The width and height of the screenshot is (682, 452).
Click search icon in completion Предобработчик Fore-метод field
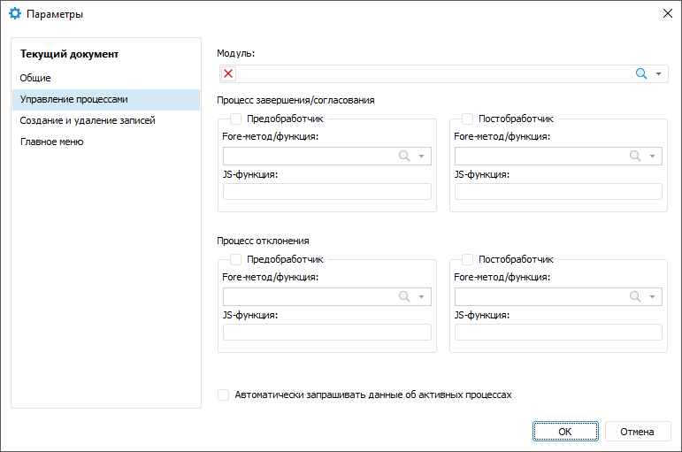point(404,156)
